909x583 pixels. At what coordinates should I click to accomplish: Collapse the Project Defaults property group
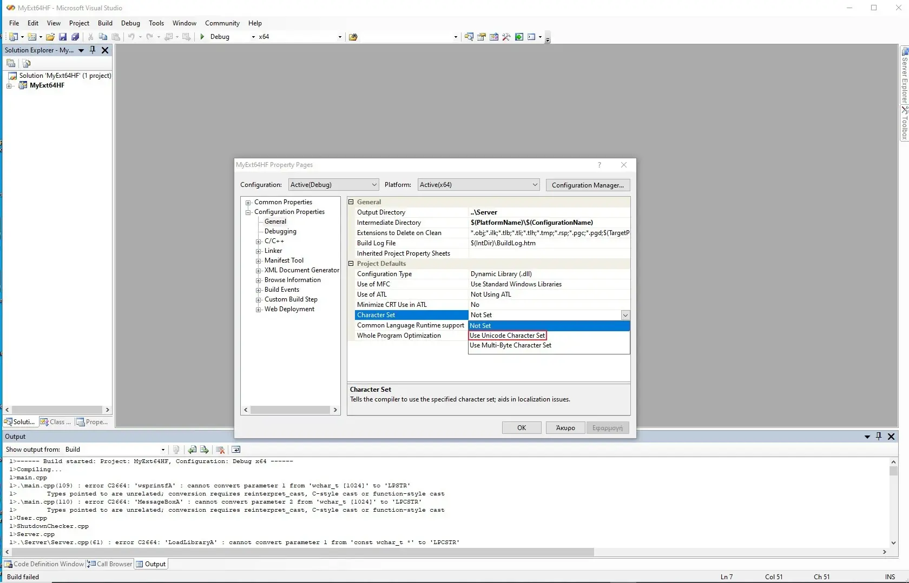351,264
